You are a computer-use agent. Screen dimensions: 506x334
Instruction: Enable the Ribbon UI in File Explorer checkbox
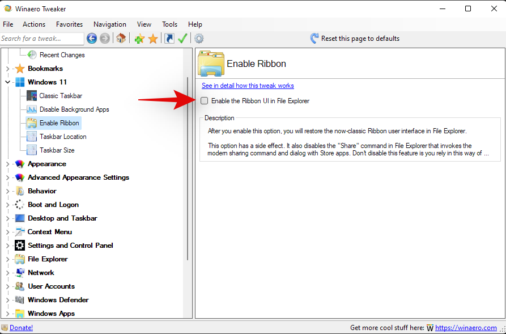pyautogui.click(x=205, y=101)
